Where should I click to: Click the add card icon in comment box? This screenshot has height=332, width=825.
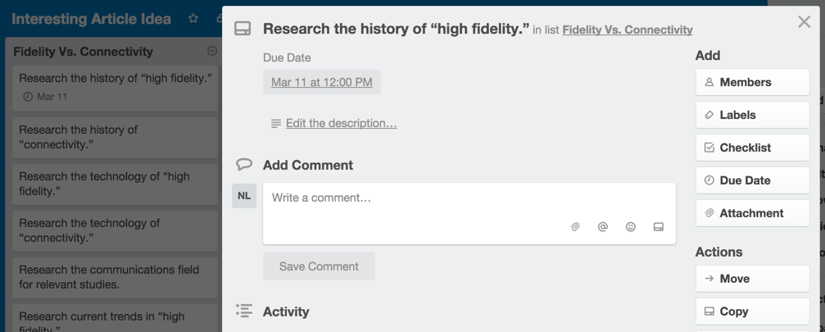[x=659, y=227]
